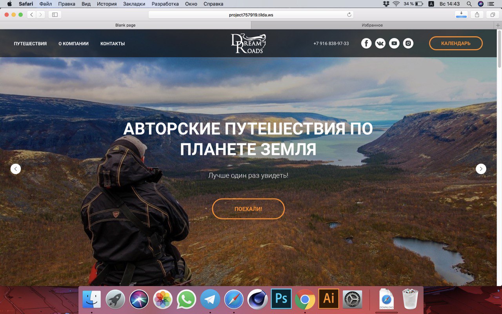Open Google Chrome in the Dock

coord(305,299)
